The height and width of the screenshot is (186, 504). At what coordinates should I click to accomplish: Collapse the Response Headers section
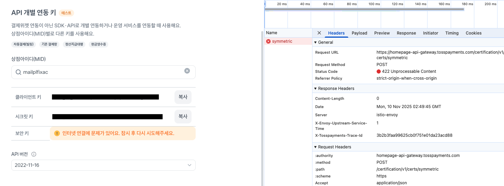[316, 89]
